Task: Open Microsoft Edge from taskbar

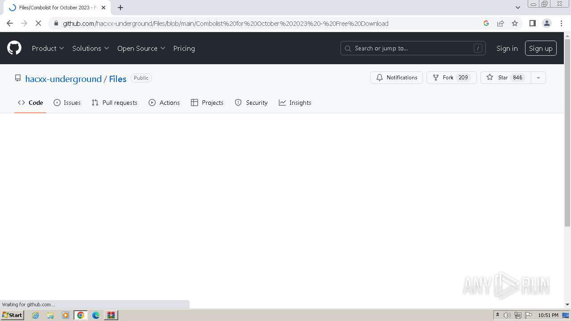Action: point(96,315)
